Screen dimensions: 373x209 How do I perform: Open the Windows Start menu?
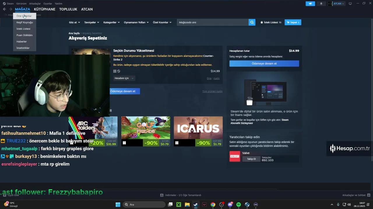tap(118, 205)
